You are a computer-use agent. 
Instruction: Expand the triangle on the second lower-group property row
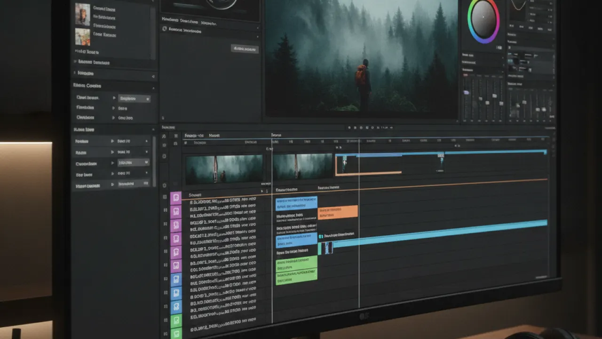click(x=112, y=152)
